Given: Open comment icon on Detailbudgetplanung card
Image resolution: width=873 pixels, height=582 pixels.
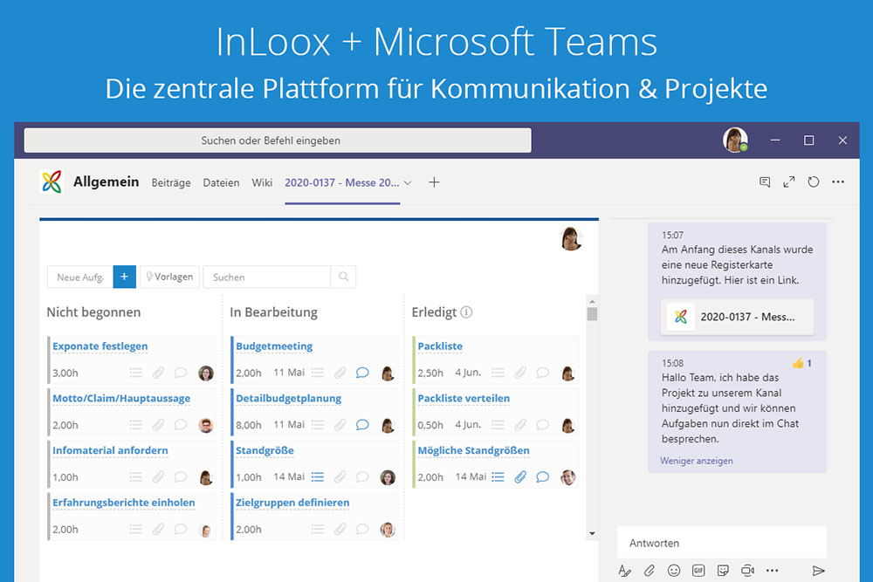Looking at the screenshot, I should click(362, 425).
